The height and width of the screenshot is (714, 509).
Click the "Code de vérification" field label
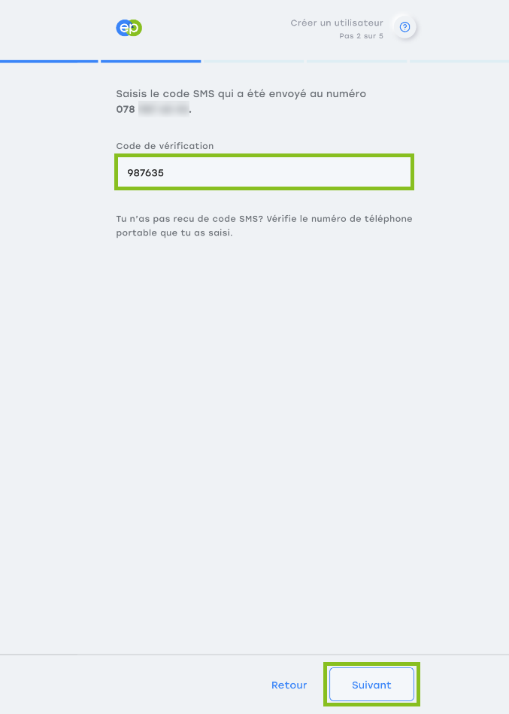coord(165,146)
